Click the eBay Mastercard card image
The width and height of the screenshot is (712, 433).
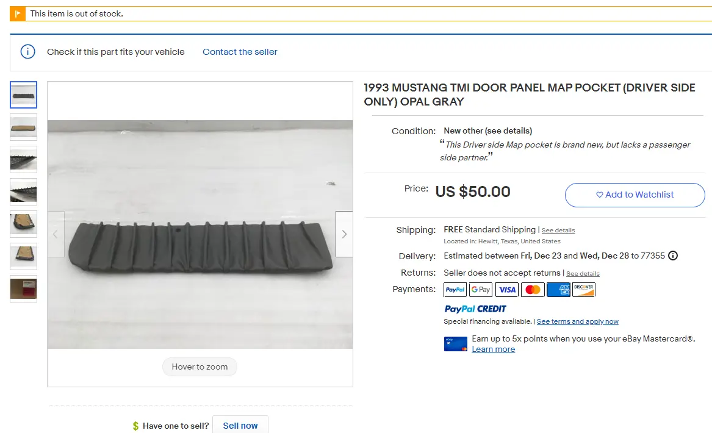tap(455, 344)
